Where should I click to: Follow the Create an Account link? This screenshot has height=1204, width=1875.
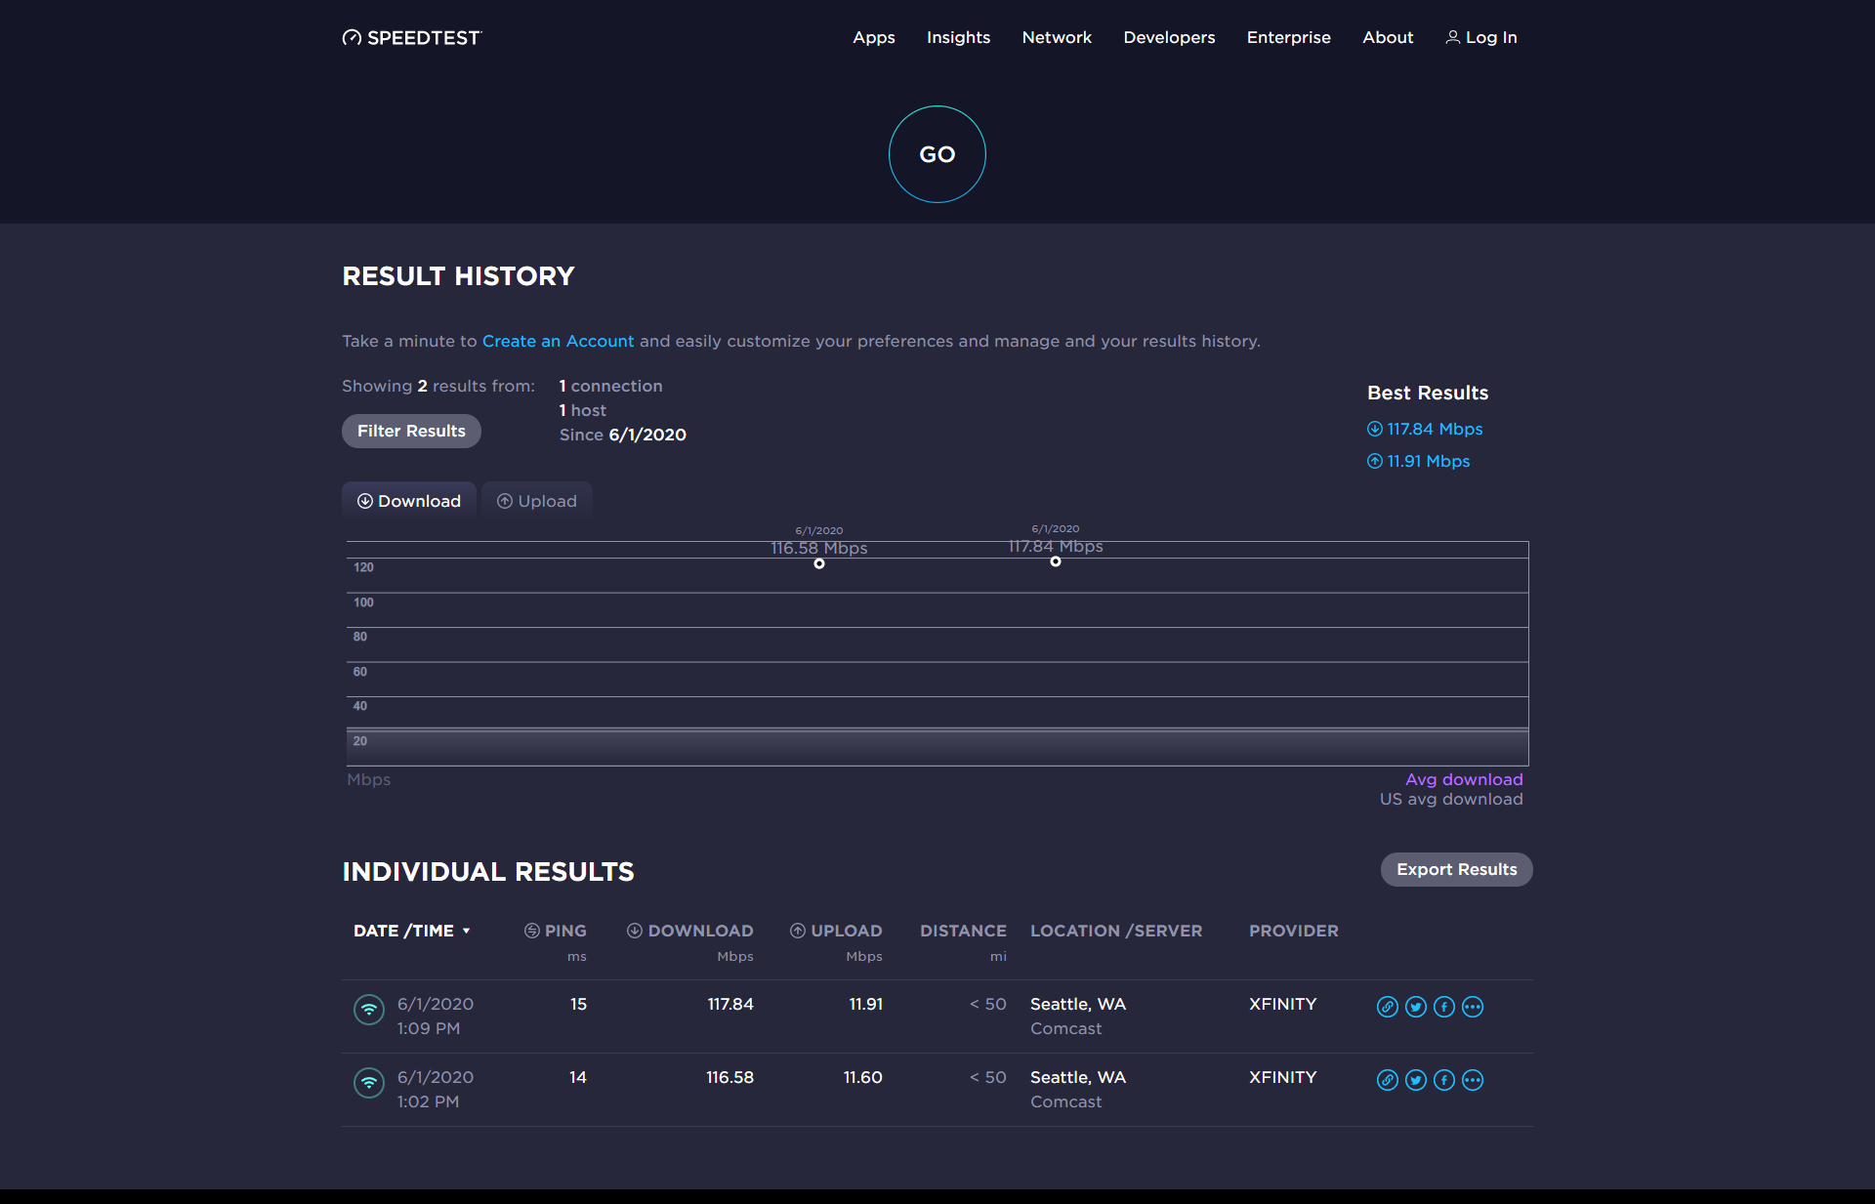click(x=558, y=341)
